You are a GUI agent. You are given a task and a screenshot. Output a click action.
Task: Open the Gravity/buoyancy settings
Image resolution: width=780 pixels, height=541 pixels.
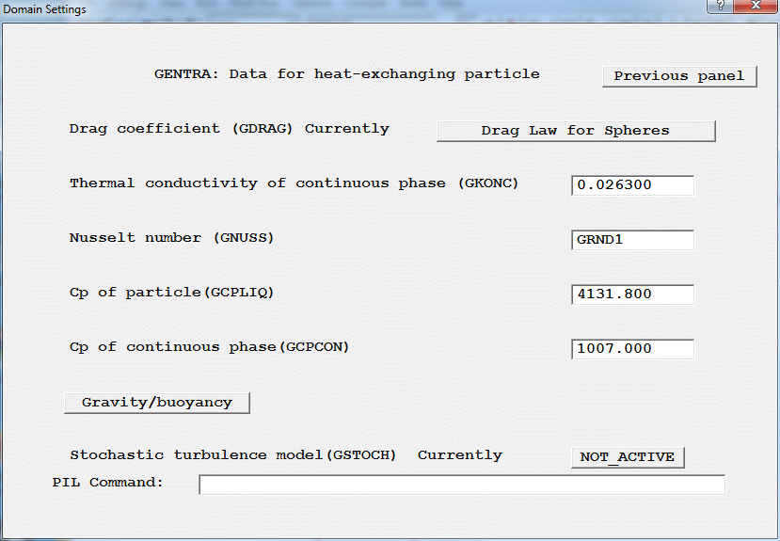[156, 403]
